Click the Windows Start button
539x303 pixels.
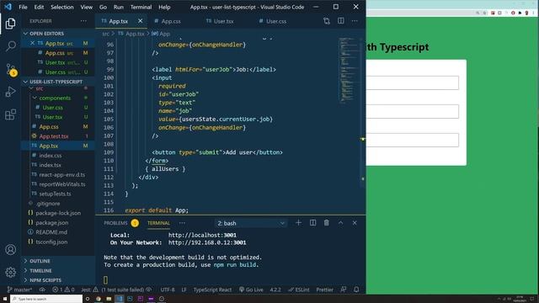click(5, 299)
